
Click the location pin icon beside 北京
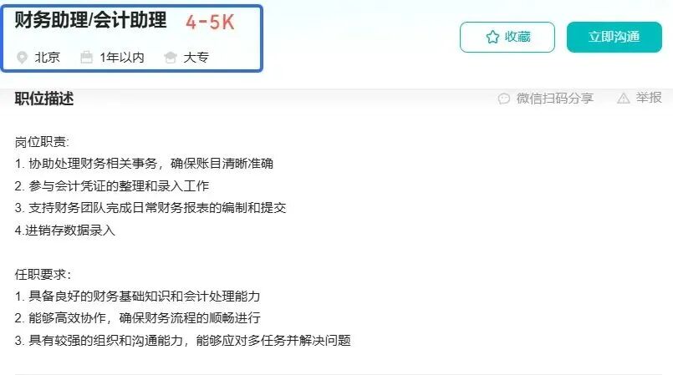22,58
